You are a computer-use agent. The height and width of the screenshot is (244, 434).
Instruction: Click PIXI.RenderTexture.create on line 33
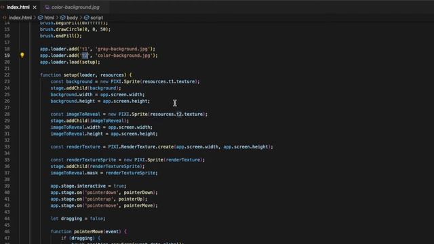[141, 147]
